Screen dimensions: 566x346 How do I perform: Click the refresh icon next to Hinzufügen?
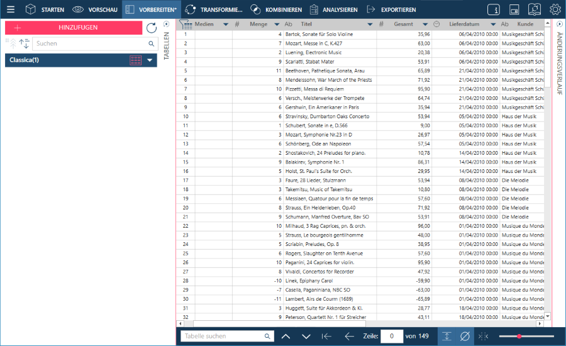pyautogui.click(x=152, y=28)
